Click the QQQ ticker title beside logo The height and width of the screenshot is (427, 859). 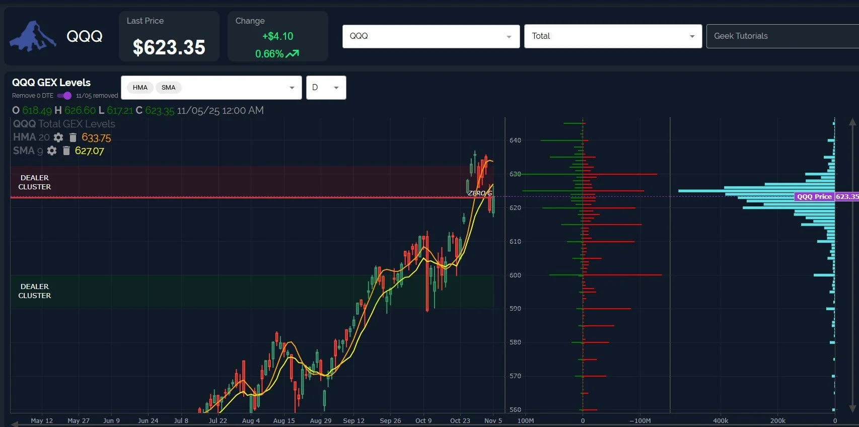(x=85, y=36)
